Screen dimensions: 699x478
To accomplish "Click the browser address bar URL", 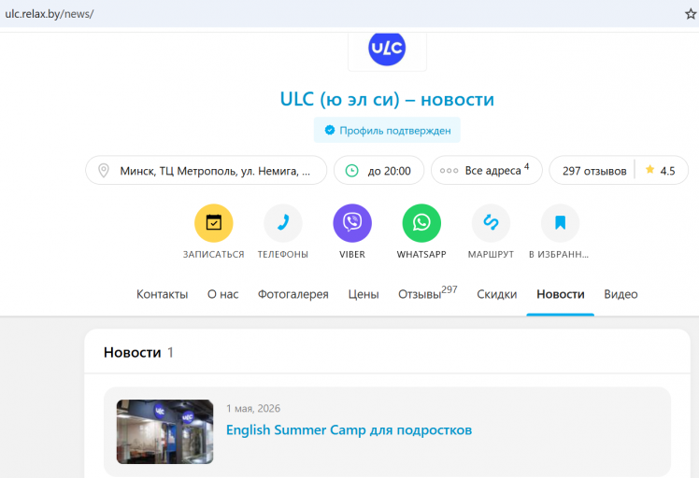I will [50, 14].
